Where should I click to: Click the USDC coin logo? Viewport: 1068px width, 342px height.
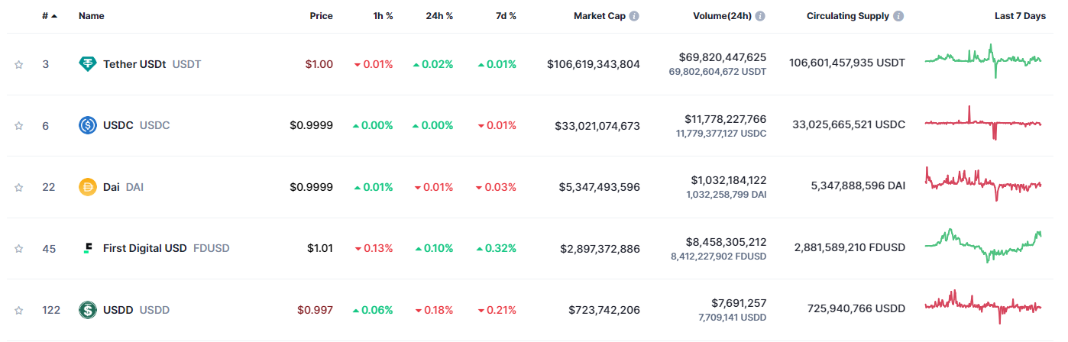coord(88,125)
